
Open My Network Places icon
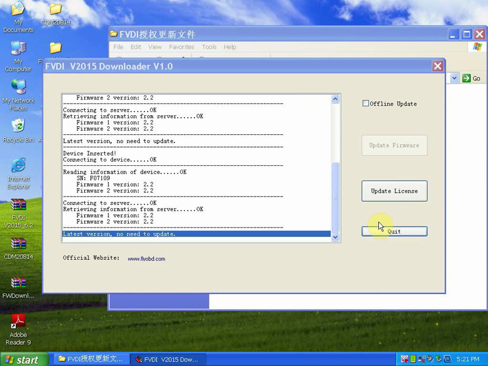18,87
